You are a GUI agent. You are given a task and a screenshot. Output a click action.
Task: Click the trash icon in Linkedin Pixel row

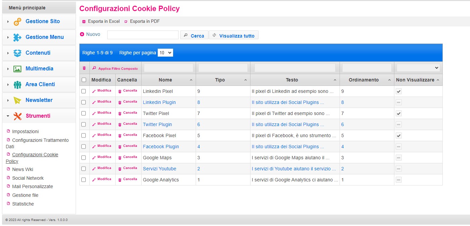point(120,91)
